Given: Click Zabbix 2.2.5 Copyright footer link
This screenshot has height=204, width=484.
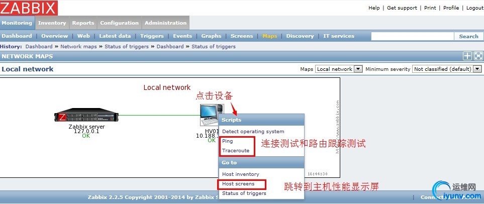Looking at the screenshot, I should pos(153,197).
